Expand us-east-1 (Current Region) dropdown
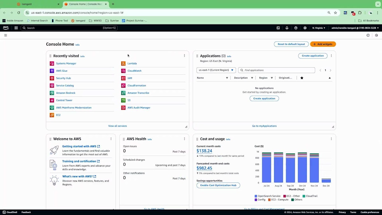Image resolution: width=382 pixels, height=215 pixels. coord(216,70)
